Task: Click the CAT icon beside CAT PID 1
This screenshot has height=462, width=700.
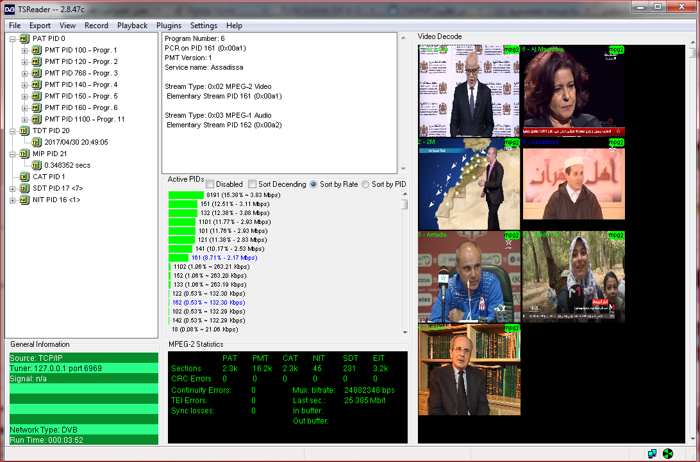Action: pos(24,177)
